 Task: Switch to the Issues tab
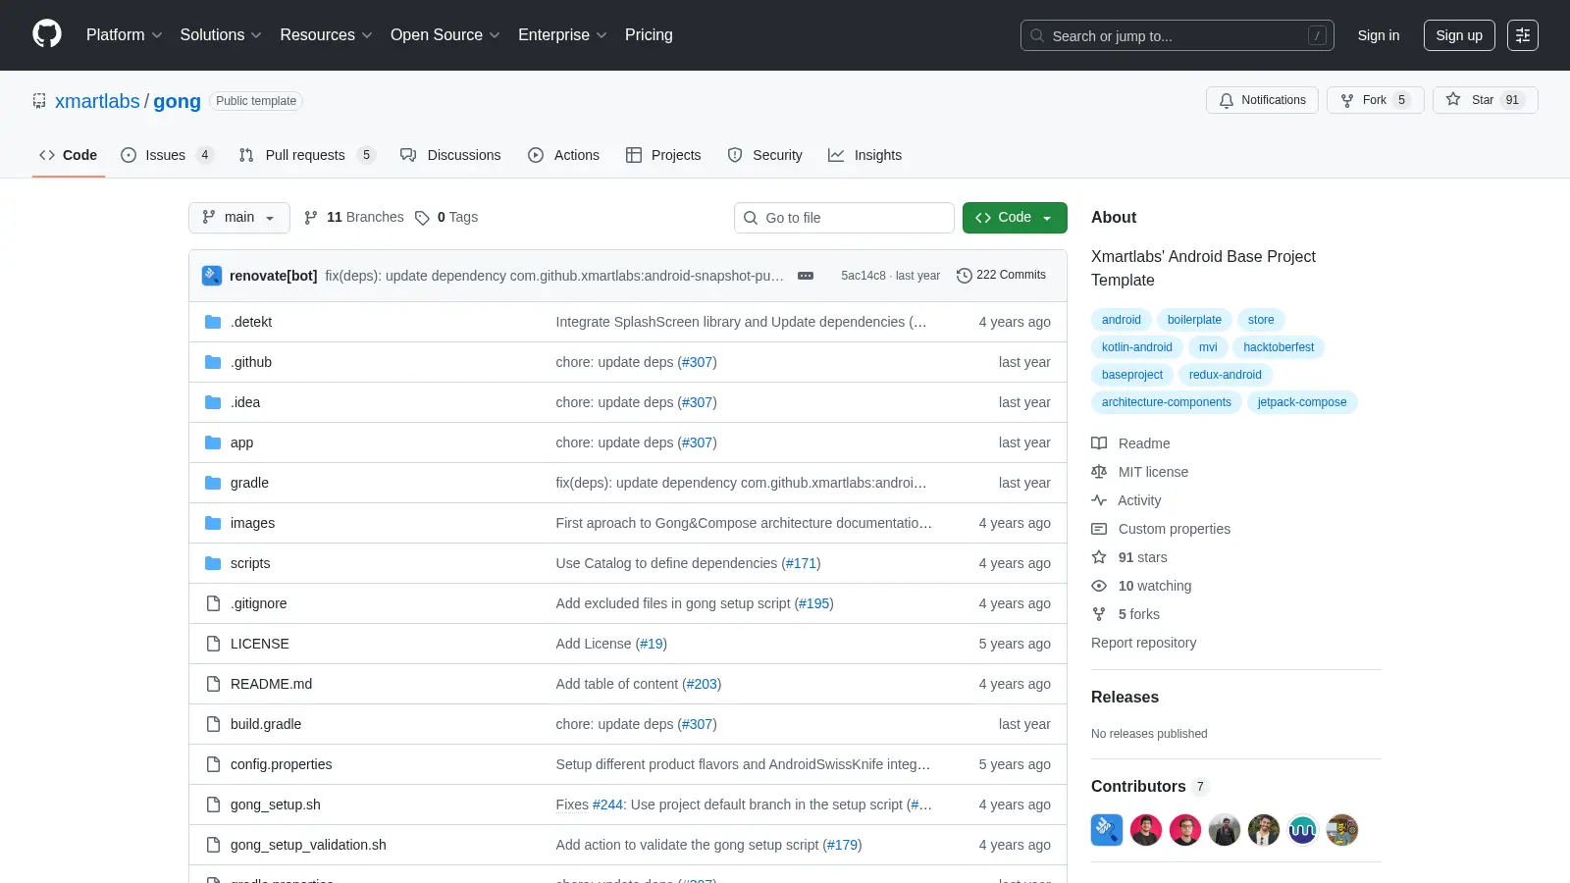pos(166,155)
